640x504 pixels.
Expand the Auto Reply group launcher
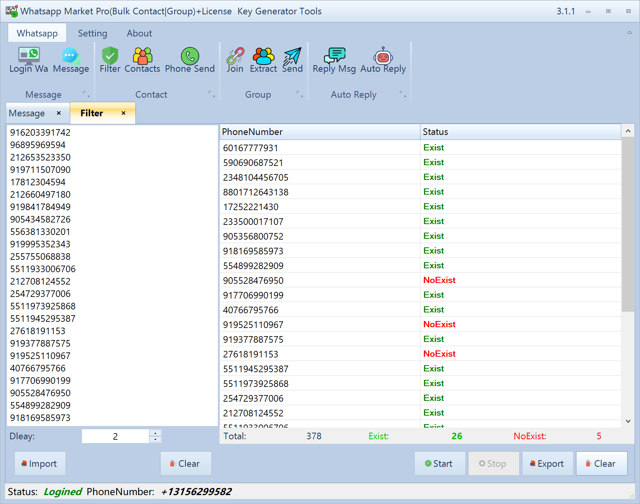click(403, 94)
